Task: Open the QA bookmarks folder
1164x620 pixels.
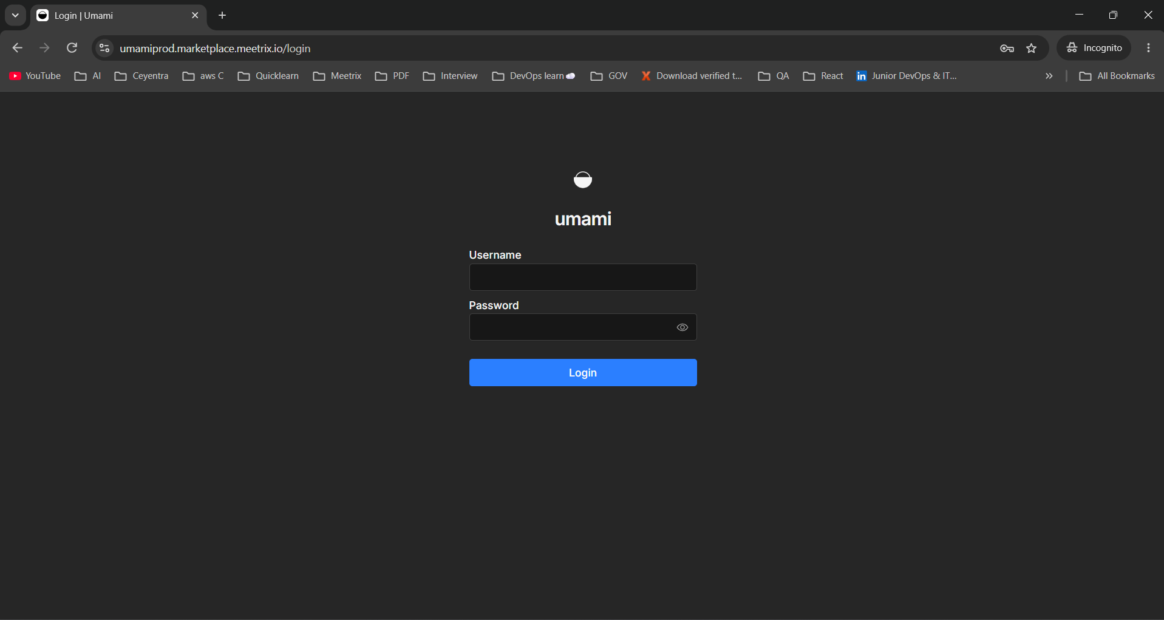Action: 774,76
